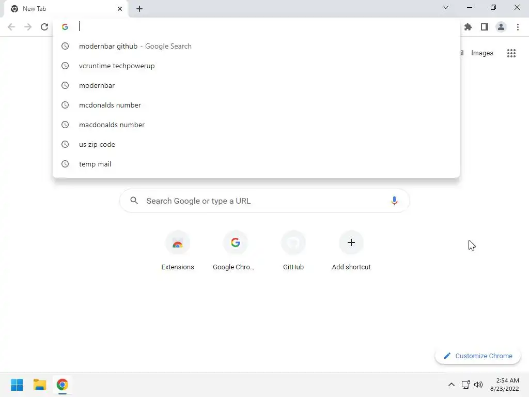Go back using the back arrow
529x397 pixels.
[x=11, y=27]
